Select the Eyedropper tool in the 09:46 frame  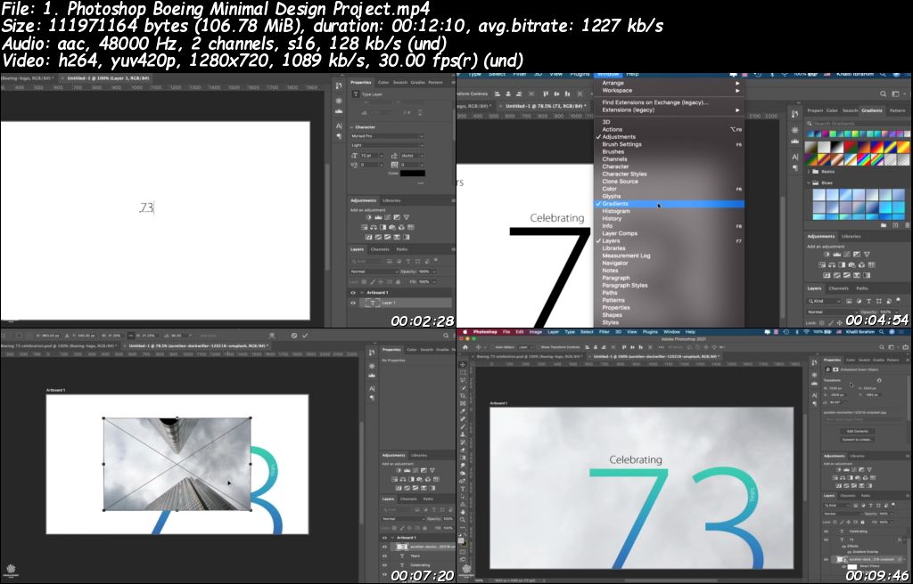click(463, 410)
